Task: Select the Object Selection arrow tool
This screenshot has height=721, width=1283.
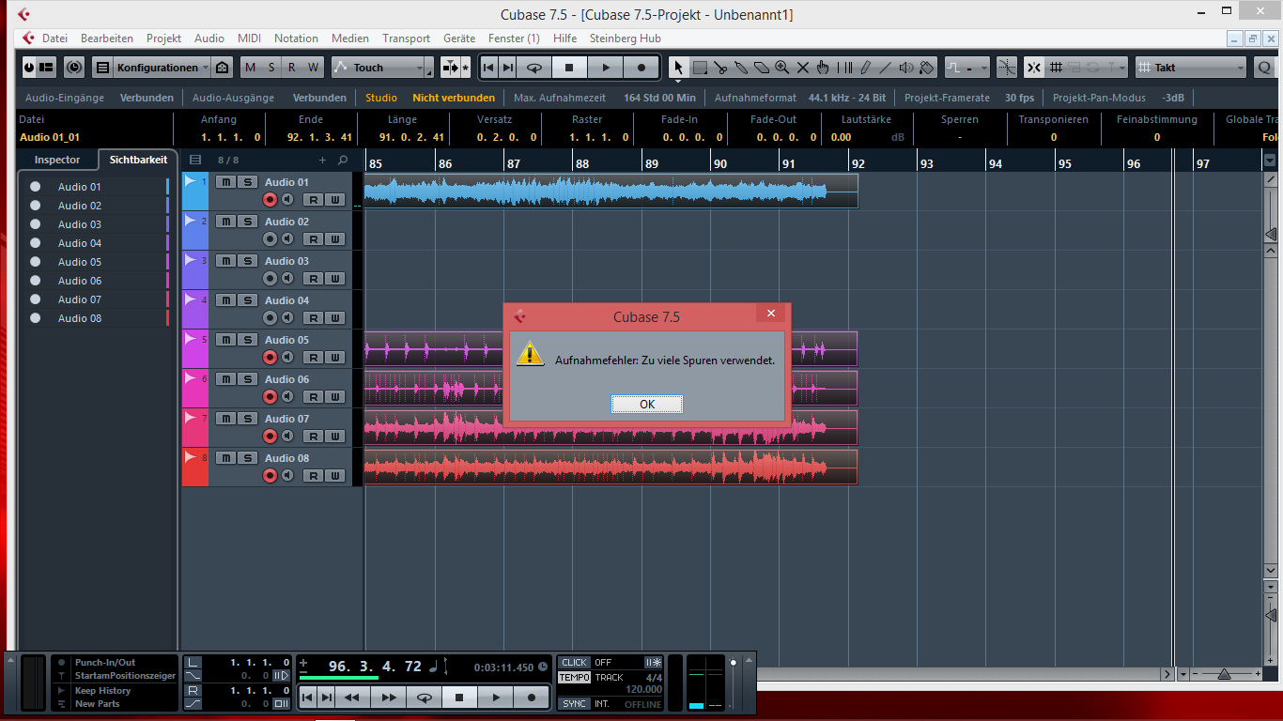Action: (678, 68)
